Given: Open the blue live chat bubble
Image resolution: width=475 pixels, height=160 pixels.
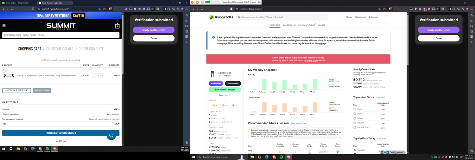Looking at the screenshot, I should click(111, 136).
